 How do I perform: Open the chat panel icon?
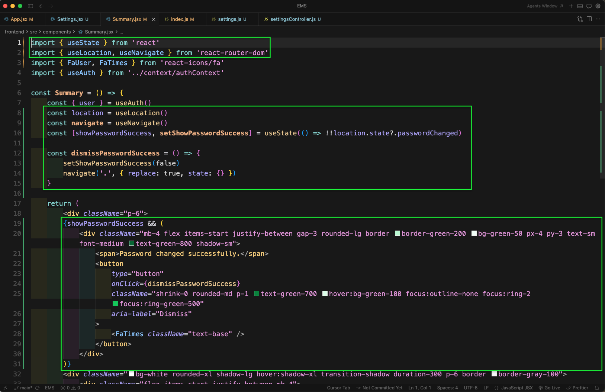point(589,6)
